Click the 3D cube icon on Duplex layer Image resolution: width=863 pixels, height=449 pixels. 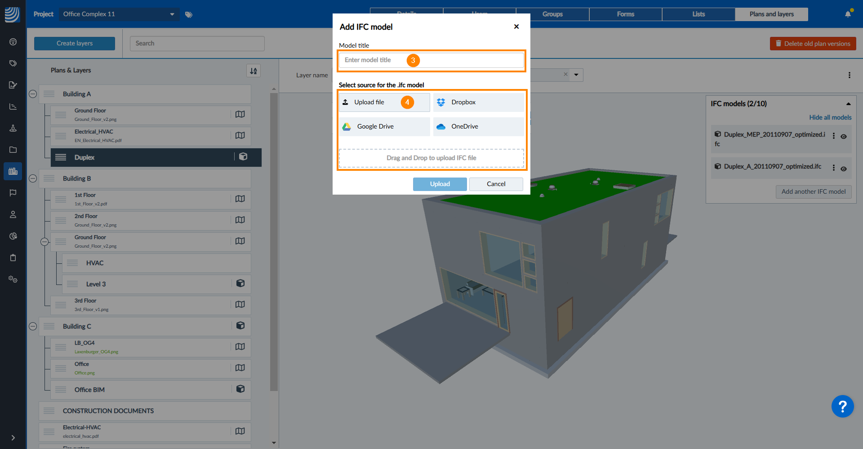coord(243,156)
